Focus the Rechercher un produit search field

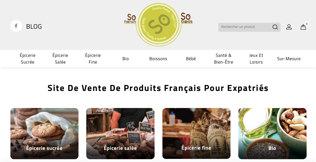coord(245,27)
